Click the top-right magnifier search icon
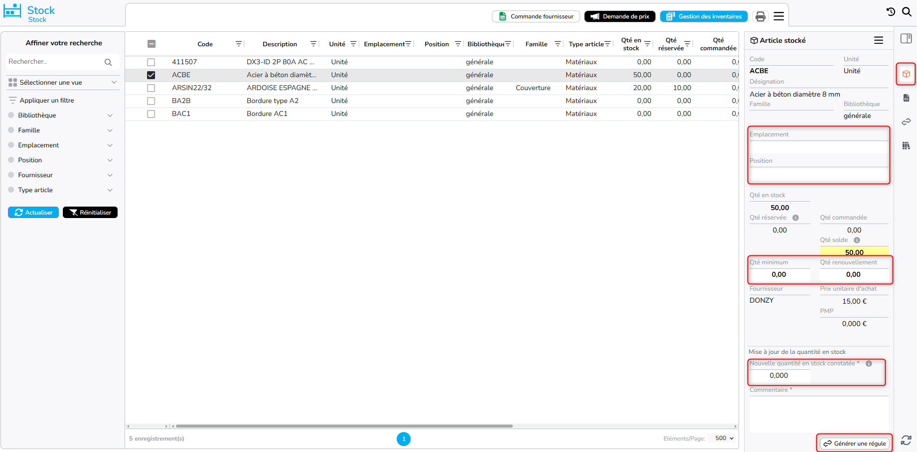This screenshot has height=452, width=917. (907, 11)
